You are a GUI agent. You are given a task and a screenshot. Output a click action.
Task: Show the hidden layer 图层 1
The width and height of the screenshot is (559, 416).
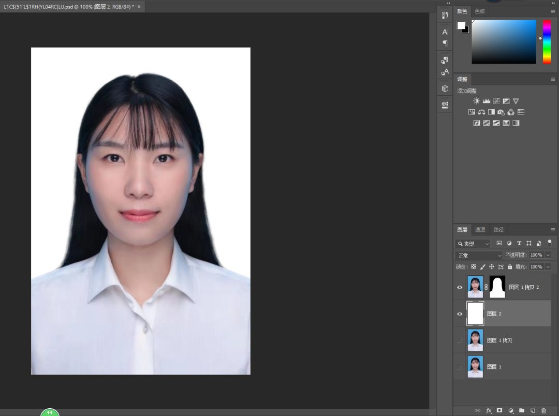tap(460, 367)
